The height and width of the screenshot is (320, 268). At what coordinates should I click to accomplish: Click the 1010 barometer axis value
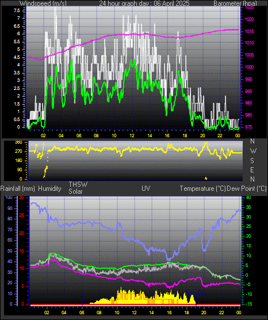[250, 43]
